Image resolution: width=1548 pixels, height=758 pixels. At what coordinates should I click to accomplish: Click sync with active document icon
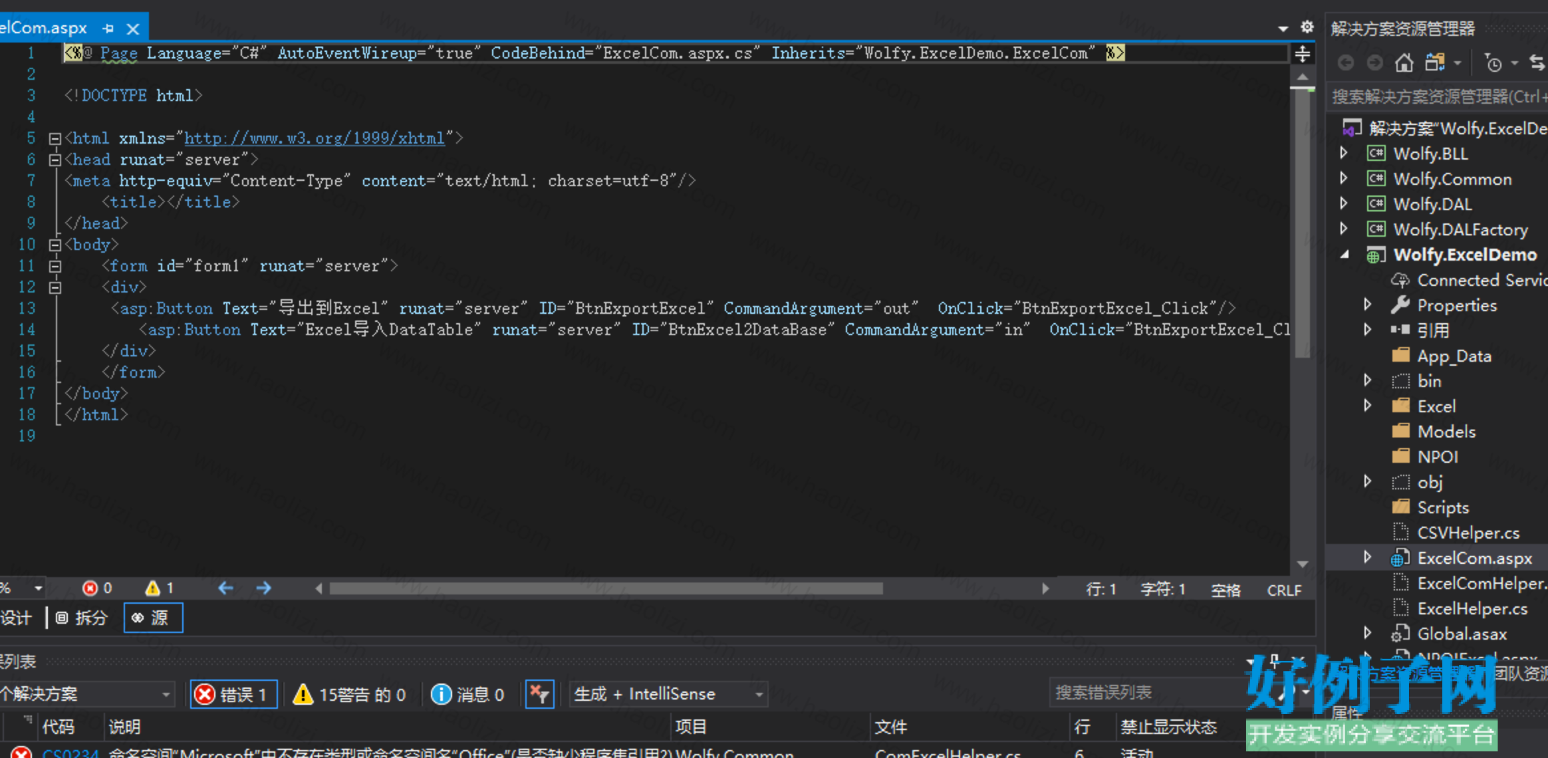[x=1537, y=63]
